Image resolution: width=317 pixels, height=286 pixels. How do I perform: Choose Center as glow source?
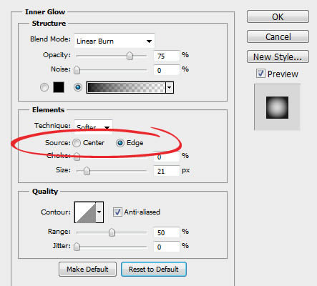[77, 143]
